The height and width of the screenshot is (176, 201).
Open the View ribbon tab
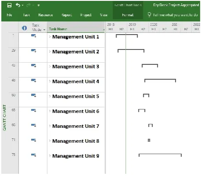coord(104,15)
